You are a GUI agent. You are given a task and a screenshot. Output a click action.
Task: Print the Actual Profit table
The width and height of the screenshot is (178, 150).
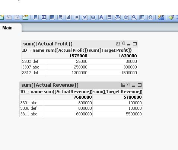click(x=118, y=44)
